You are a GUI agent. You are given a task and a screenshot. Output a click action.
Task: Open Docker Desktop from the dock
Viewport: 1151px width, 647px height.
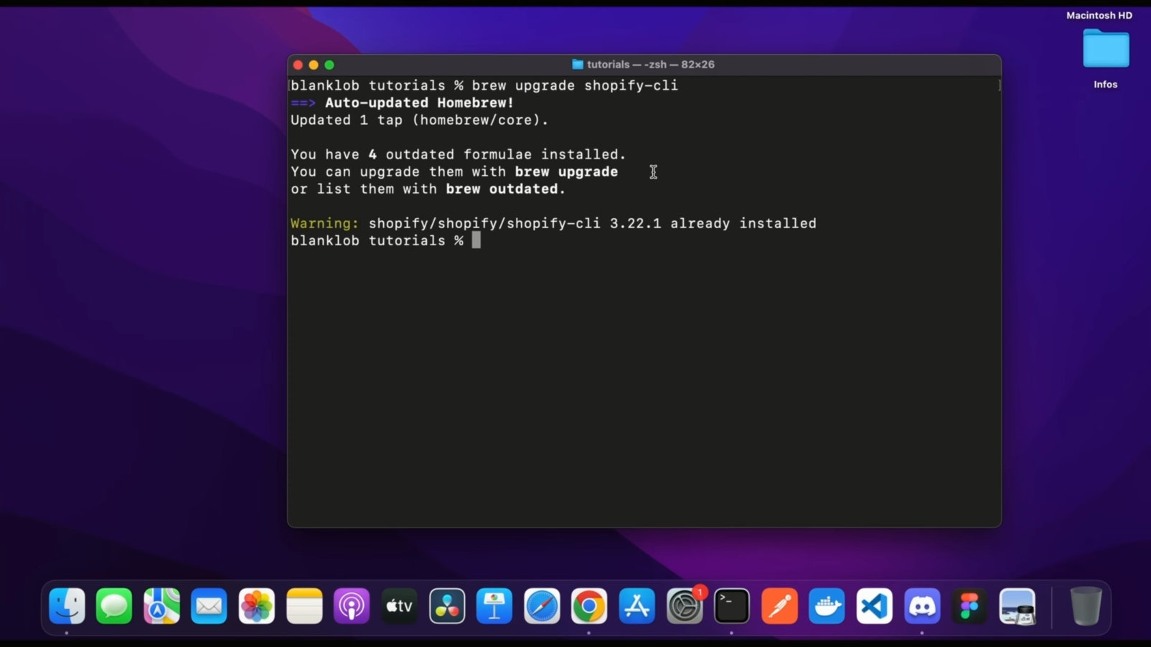pos(827,606)
